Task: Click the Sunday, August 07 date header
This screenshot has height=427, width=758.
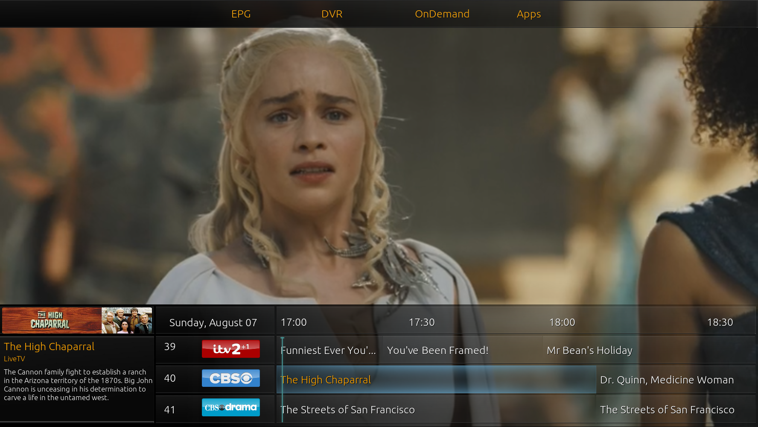Action: click(213, 322)
